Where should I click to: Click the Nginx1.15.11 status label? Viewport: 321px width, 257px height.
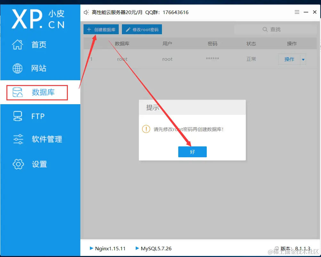(110, 248)
